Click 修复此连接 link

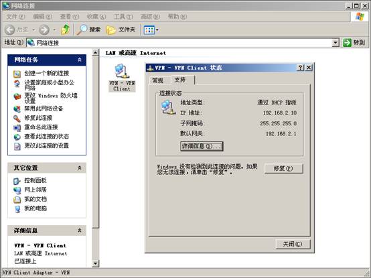coord(38,118)
